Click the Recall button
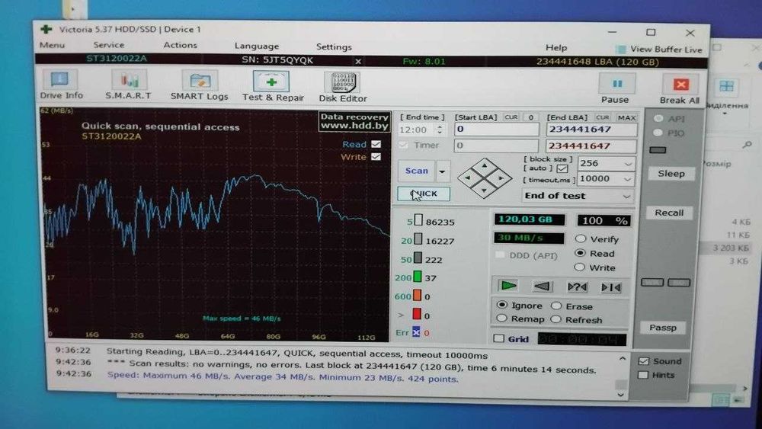The image size is (762, 429). pyautogui.click(x=669, y=213)
